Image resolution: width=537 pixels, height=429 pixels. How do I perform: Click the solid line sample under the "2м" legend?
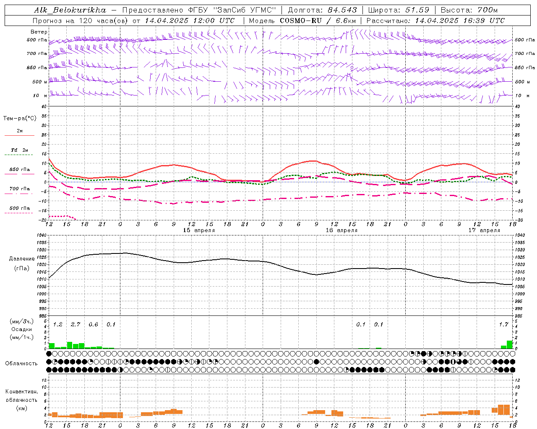click(19, 136)
